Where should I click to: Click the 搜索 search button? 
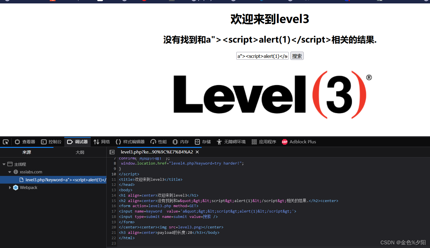click(297, 56)
